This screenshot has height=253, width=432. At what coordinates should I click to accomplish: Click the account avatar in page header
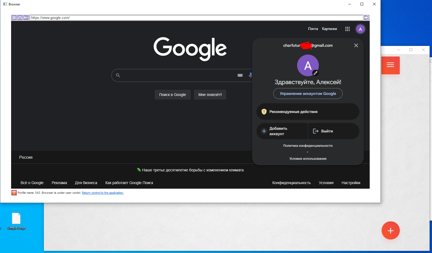point(360,29)
